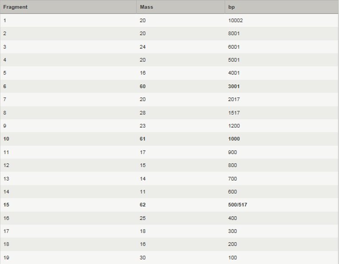This screenshot has width=339, height=264.
Task: Click the 6001 bp cell
Action: pyautogui.click(x=234, y=47)
